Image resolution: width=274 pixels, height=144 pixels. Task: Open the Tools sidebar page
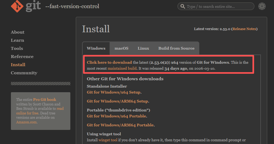coord(17,48)
